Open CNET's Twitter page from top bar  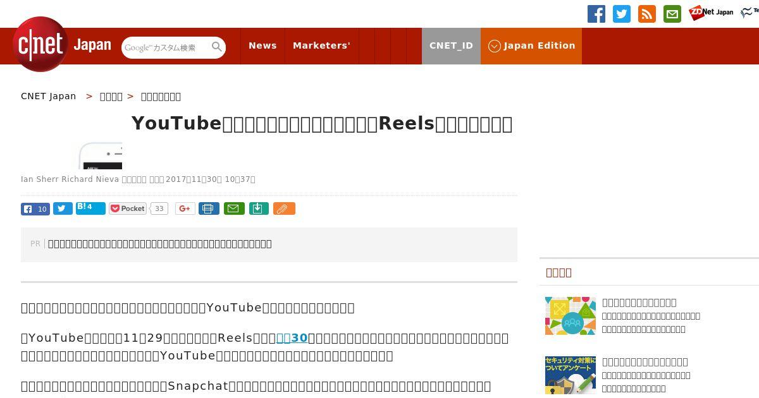(622, 14)
